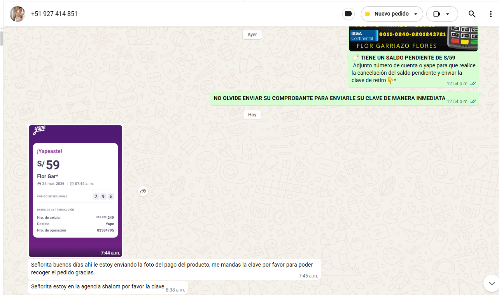The image size is (499, 295).
Task: Open the contact's profile picture
Action: coord(18,14)
